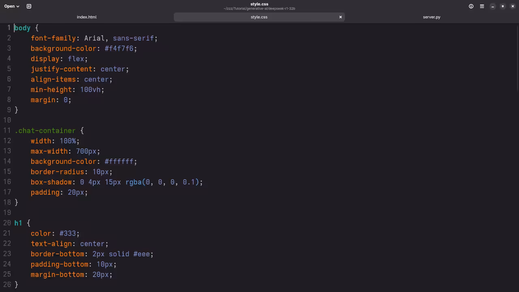Open the document information popover

tap(471, 6)
